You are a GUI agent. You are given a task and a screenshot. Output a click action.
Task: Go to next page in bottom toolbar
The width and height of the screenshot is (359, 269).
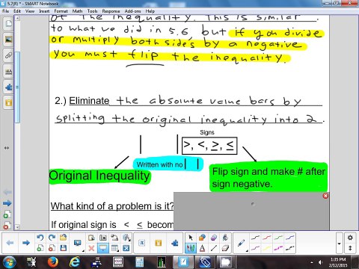click(x=26, y=243)
